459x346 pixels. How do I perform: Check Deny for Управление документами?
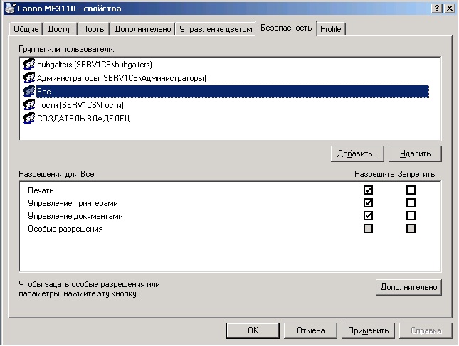(x=411, y=216)
